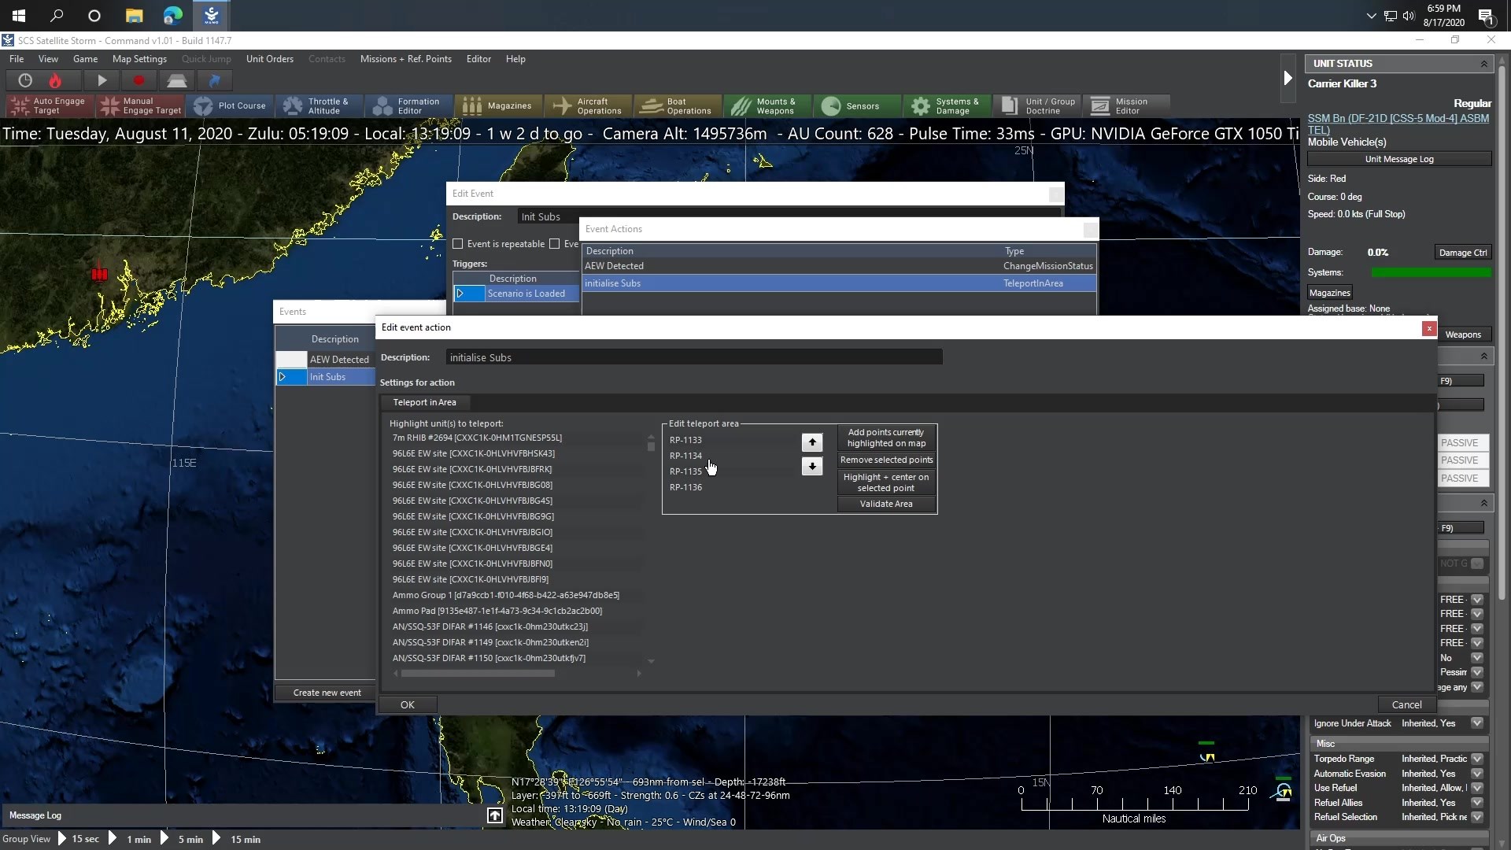Click the Description field 'initialise Subs'
This screenshot has width=1511, height=850.
(x=694, y=357)
